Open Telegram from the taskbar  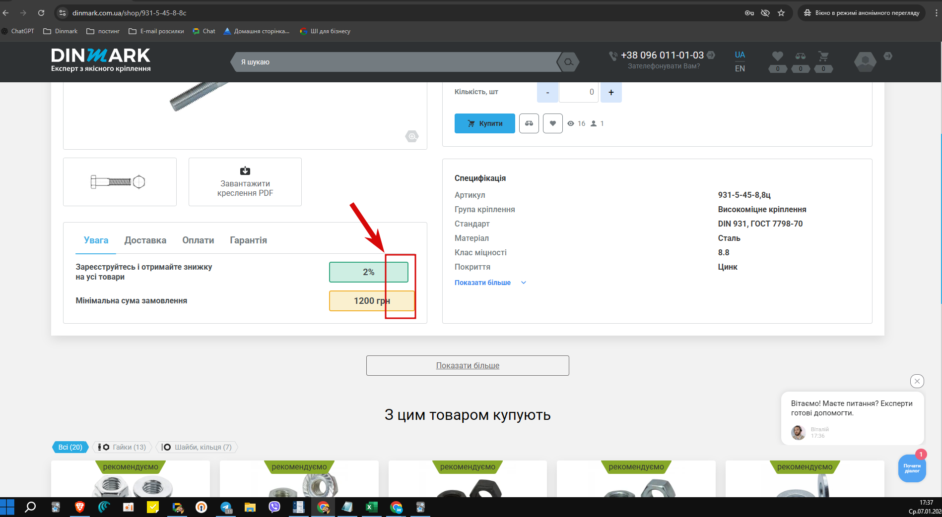pos(226,507)
